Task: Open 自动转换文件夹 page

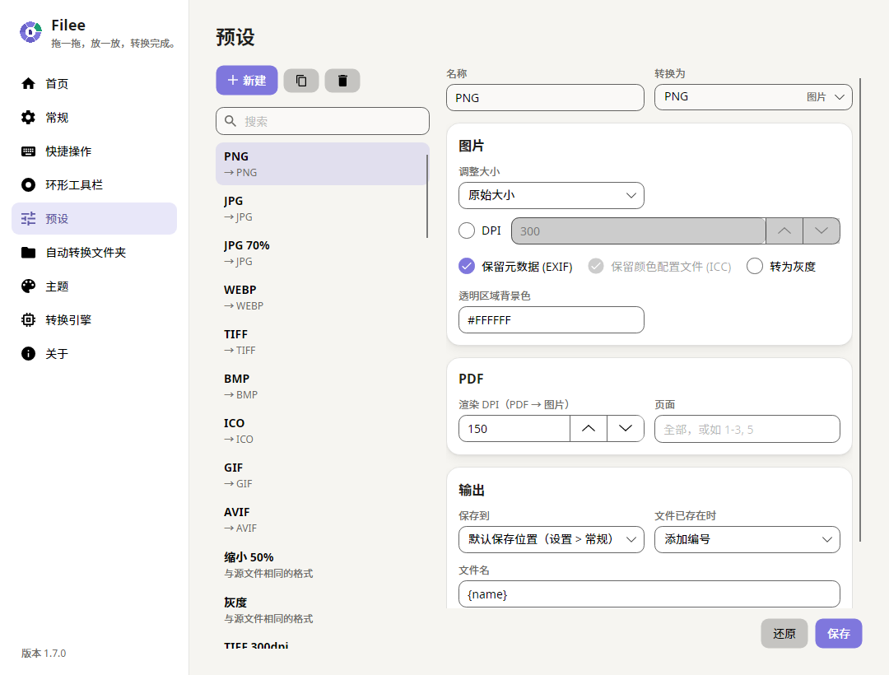Action: [94, 252]
